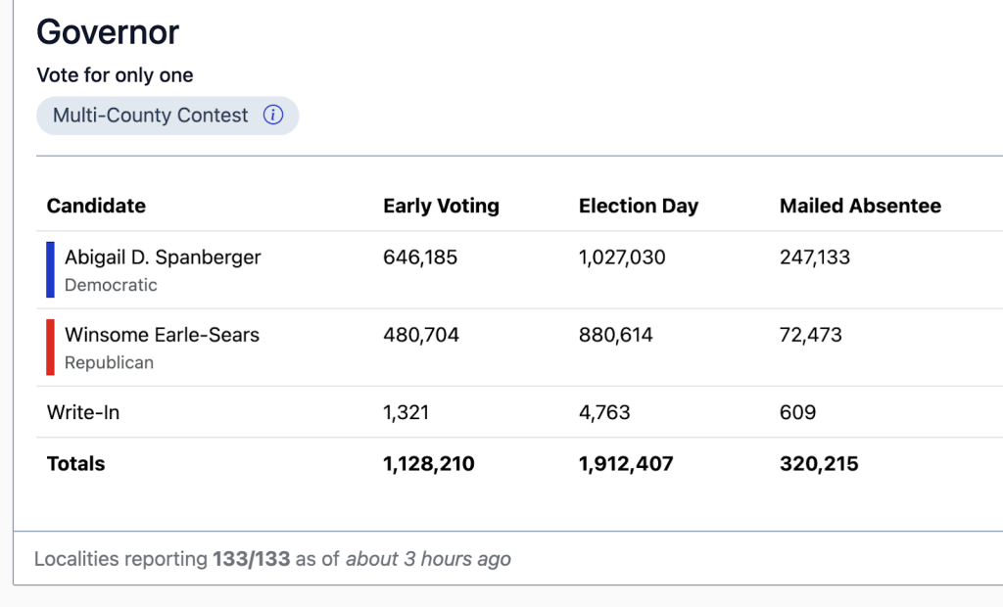
Task: Select the Abigail D. Spanberger candidate name
Action: tap(163, 257)
